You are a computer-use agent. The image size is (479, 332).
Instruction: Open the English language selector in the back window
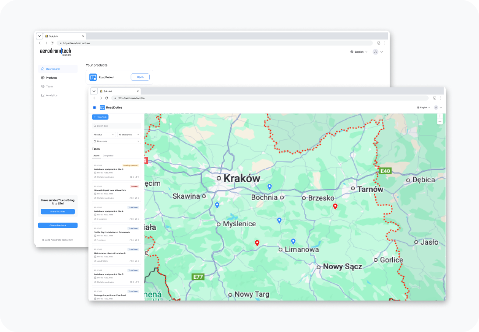tap(359, 52)
